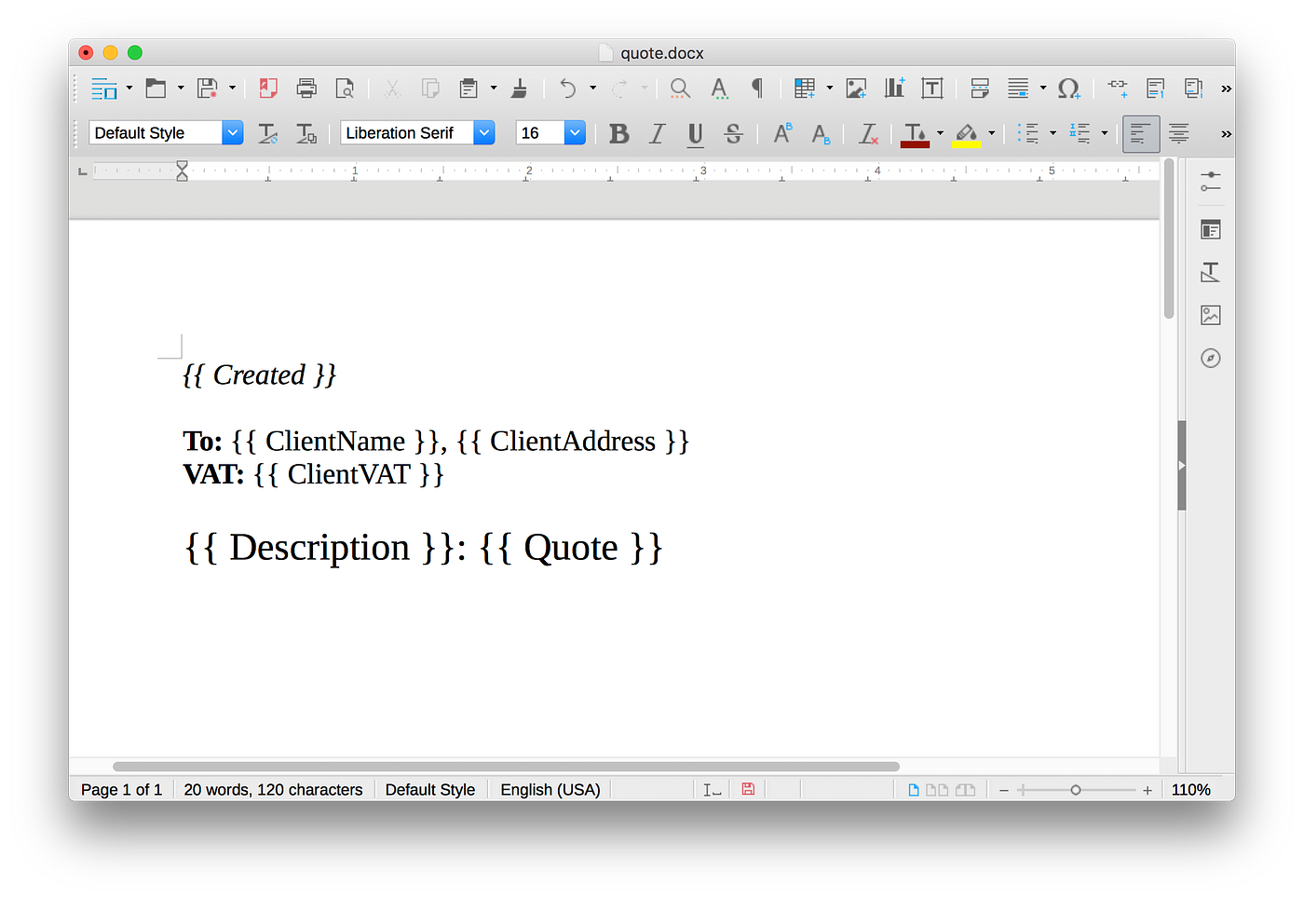Click the 110% zoom level
Image resolution: width=1304 pixels, height=899 pixels.
coord(1190,790)
